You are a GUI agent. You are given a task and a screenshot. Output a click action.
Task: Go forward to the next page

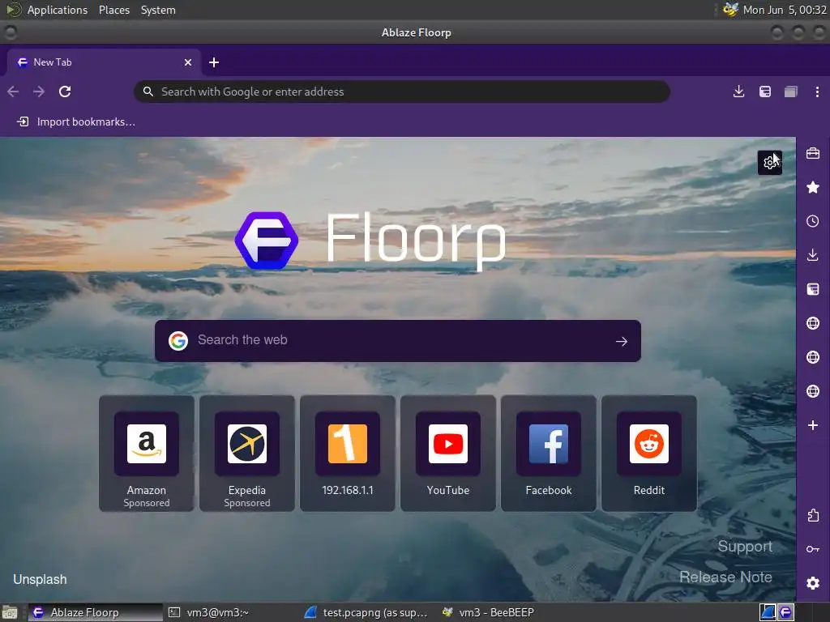click(x=39, y=92)
